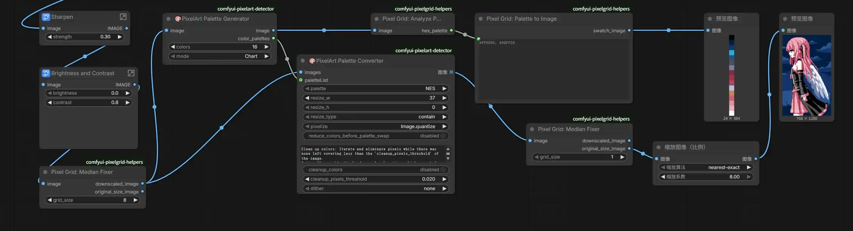Increase resize_h with its right arrow
Viewport: 853px width, 231px height.
[444, 107]
